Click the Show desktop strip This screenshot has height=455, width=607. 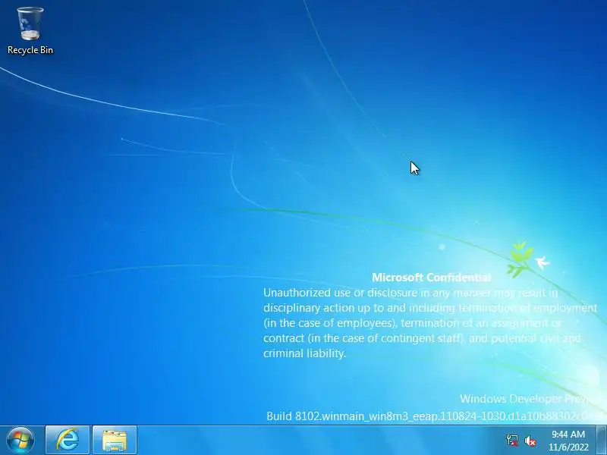[601, 441]
